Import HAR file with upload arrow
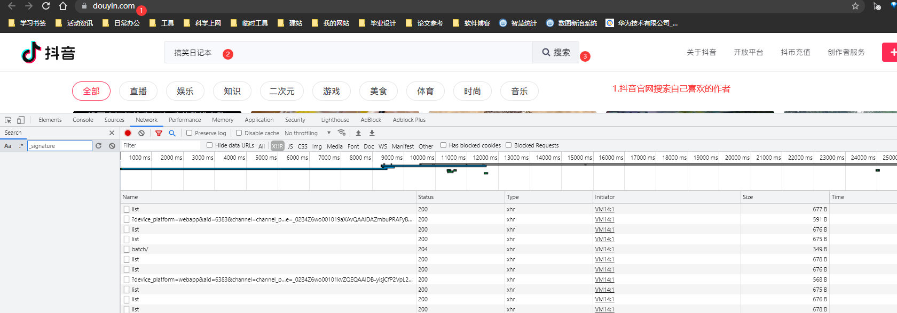The width and height of the screenshot is (897, 313). click(x=358, y=133)
